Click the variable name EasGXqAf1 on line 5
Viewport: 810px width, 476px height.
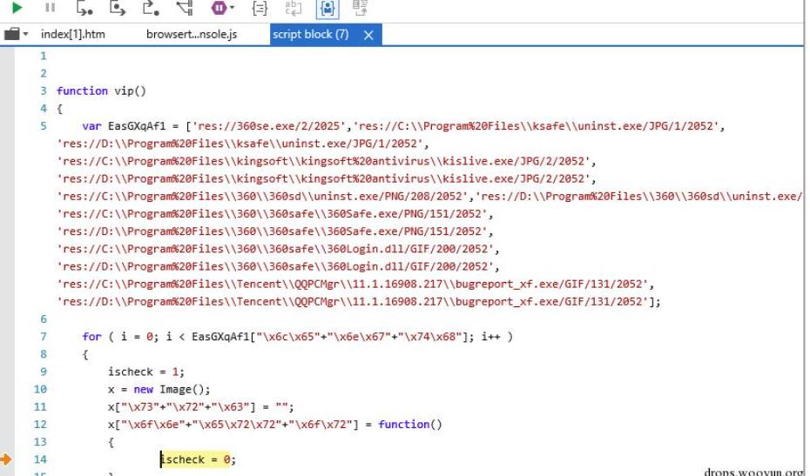tap(137, 126)
